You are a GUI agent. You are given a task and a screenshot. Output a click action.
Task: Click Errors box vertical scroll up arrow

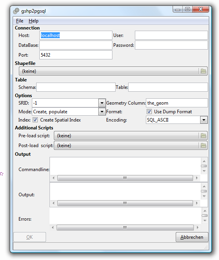205,211
